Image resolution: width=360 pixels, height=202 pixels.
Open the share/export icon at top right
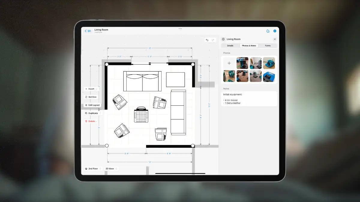[x=268, y=31]
